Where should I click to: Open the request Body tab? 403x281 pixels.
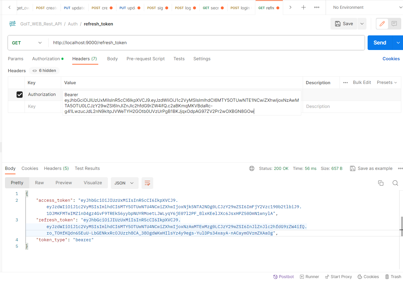pos(112,59)
